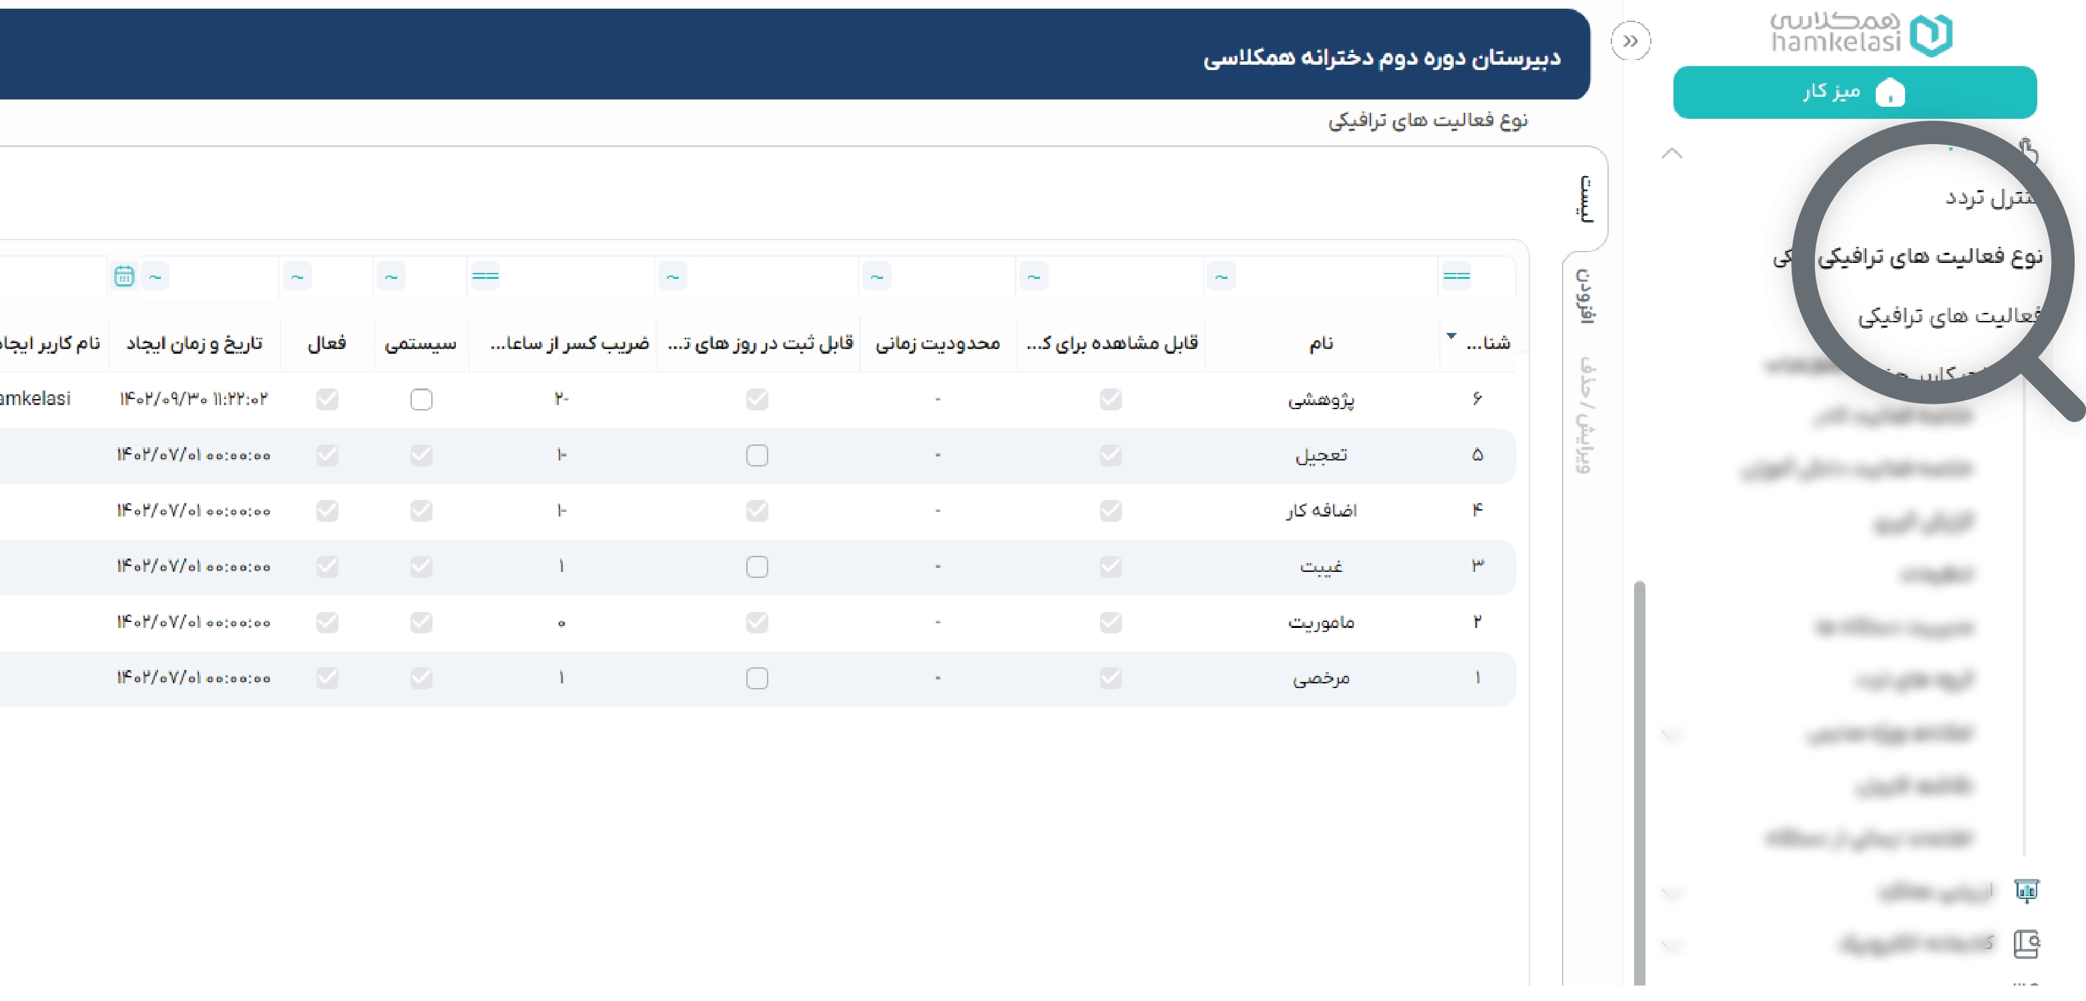Select the غیبت row name
Image resolution: width=2086 pixels, height=1001 pixels.
(x=1321, y=567)
